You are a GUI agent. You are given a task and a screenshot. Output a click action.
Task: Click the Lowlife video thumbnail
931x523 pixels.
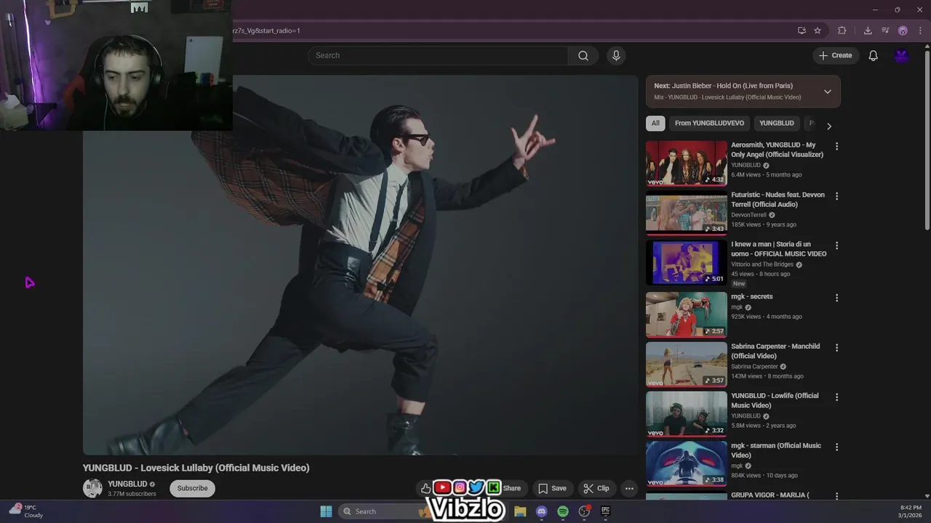click(687, 415)
